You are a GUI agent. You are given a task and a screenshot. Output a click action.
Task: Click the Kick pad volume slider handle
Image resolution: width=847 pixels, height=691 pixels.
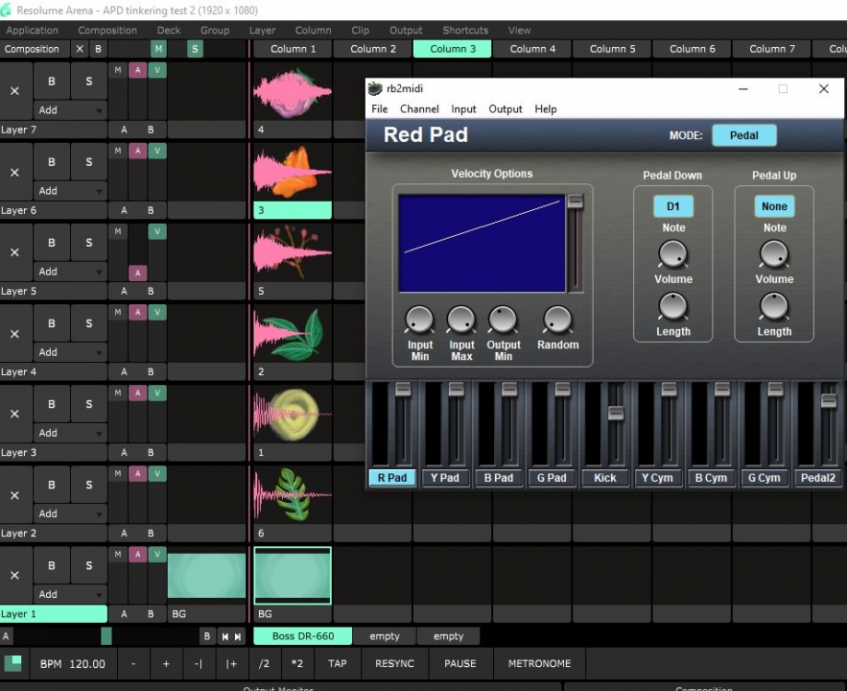(616, 414)
